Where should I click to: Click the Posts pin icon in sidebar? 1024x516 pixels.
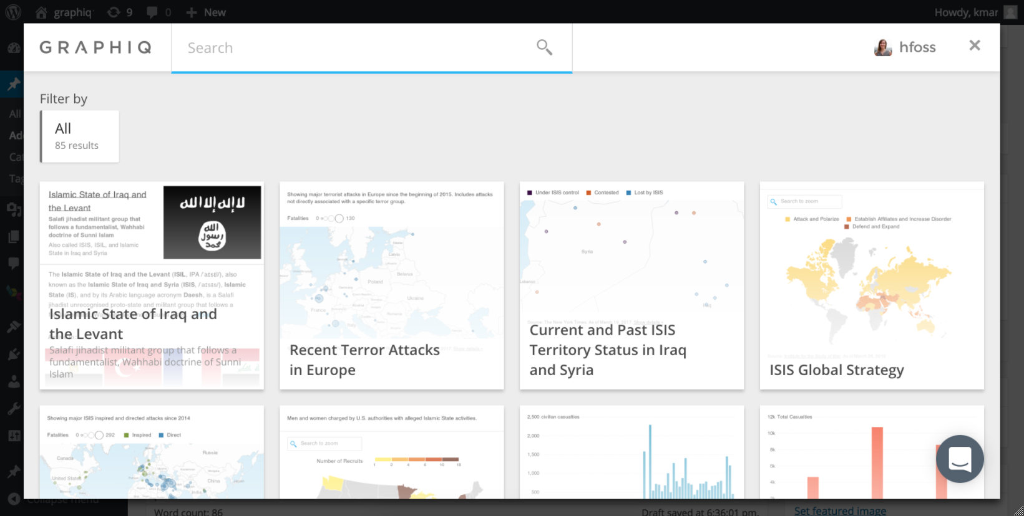click(13, 84)
